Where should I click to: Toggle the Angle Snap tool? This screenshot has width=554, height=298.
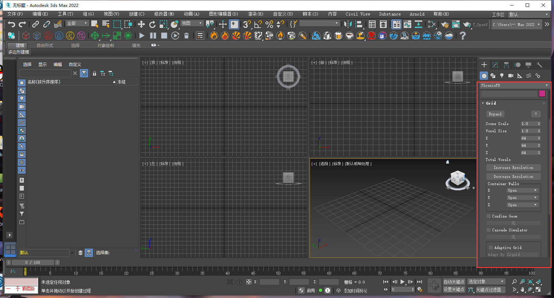(x=258, y=24)
